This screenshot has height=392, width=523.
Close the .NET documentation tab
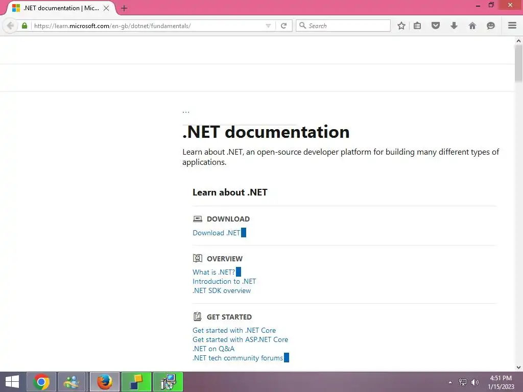click(x=106, y=8)
